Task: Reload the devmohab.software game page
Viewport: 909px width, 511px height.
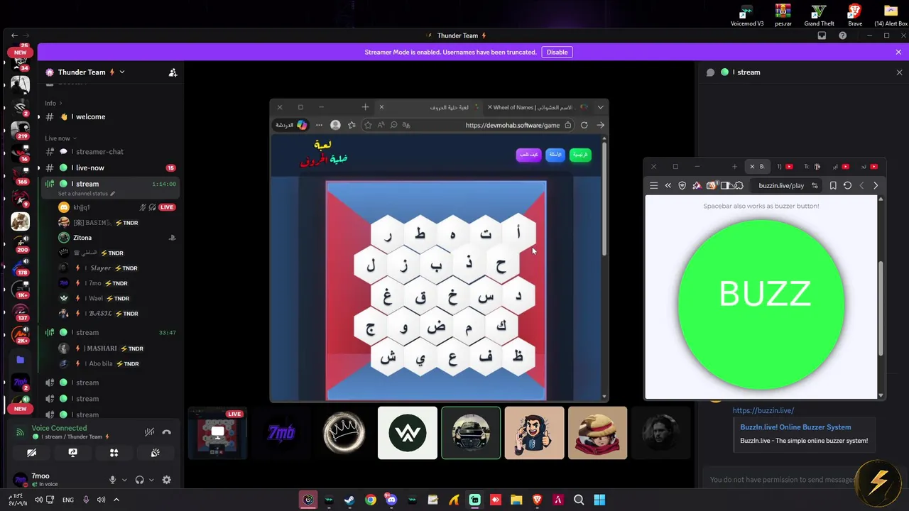Action: pyautogui.click(x=584, y=125)
